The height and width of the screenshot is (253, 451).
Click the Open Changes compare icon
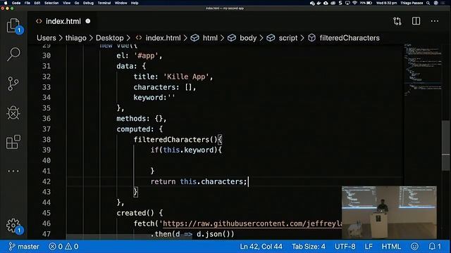[x=397, y=21]
